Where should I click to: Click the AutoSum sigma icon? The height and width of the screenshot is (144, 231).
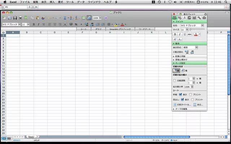point(65,18)
